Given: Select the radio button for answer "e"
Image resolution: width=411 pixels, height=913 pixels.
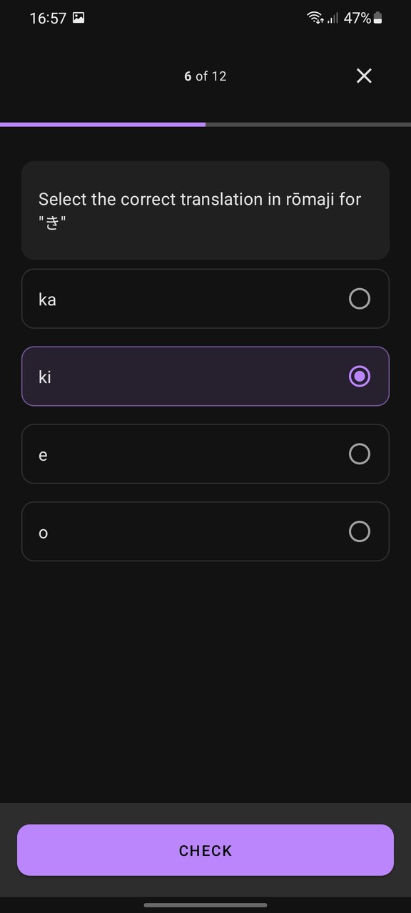Looking at the screenshot, I should point(360,454).
